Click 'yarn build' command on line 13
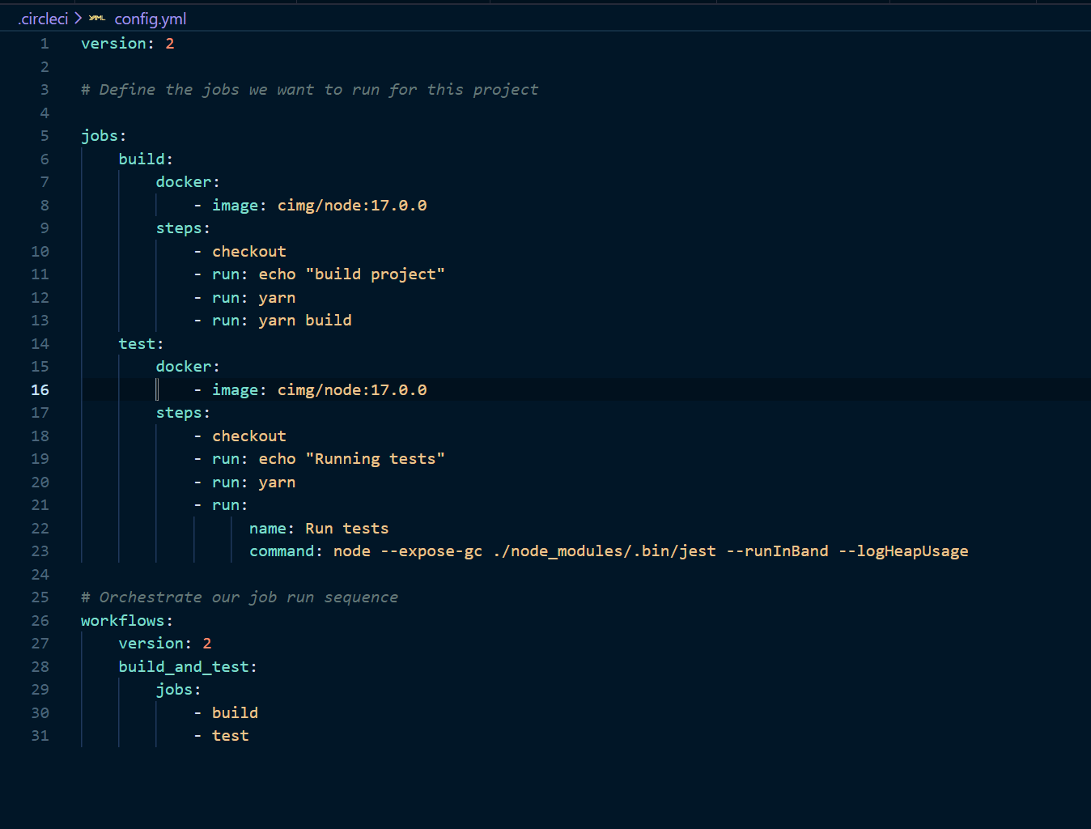 coord(304,321)
